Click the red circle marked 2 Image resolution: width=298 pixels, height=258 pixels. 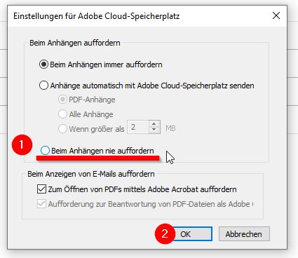click(165, 233)
